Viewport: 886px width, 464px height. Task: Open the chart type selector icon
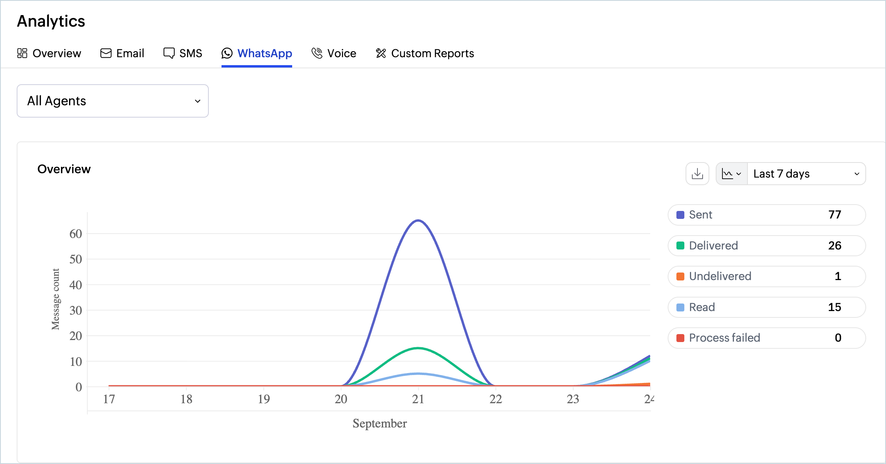[x=732, y=174]
